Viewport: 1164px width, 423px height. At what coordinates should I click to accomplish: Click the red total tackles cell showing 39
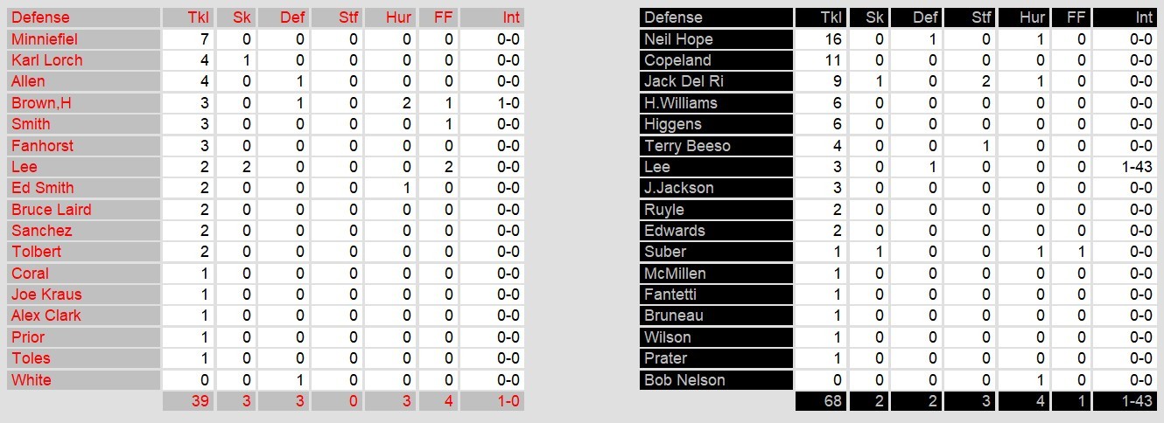[x=186, y=401]
